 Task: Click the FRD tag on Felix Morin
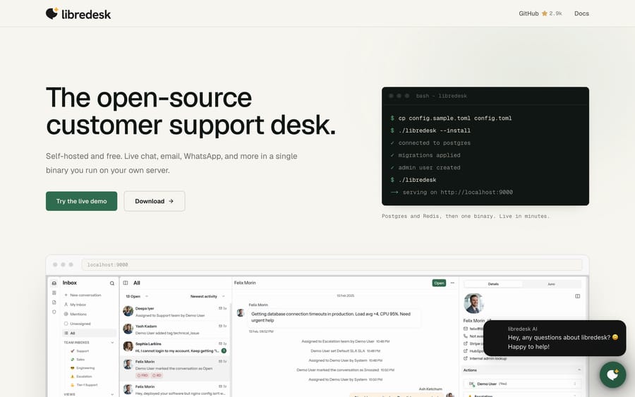pyautogui.click(x=142, y=376)
